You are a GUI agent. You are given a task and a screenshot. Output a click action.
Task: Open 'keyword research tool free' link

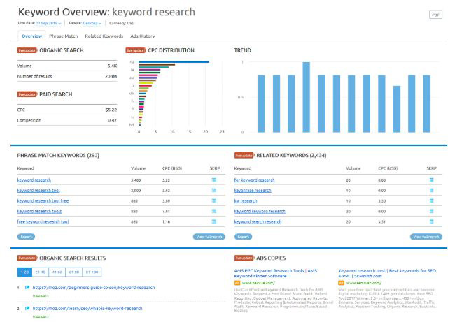43,201
